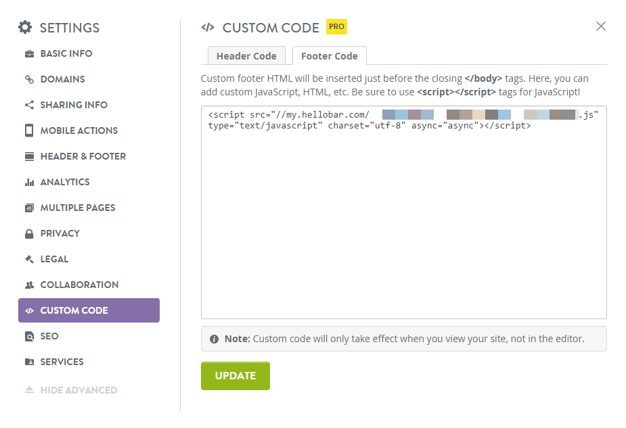Click the SEO magnifier icon
The height and width of the screenshot is (428, 626).
(x=29, y=336)
